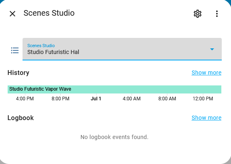
Task: Close the Scenes Studio dialog
Action: tap(12, 14)
